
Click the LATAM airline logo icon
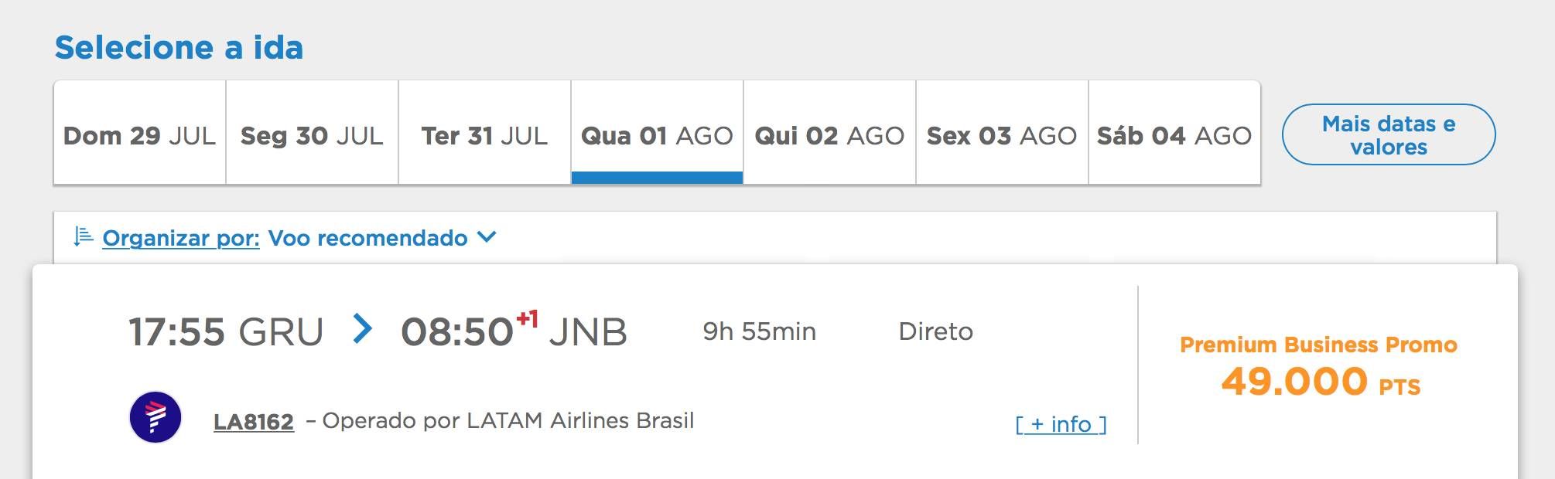(155, 417)
